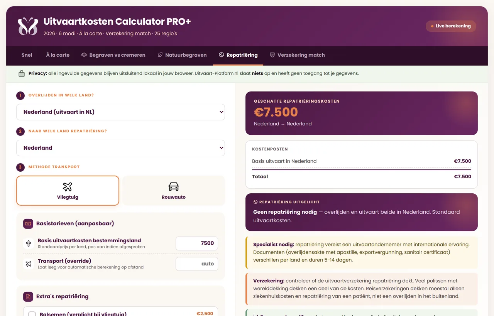494x316 pixels.
Task: Click the plane icon beside Transport (override)
Action: pos(28,264)
